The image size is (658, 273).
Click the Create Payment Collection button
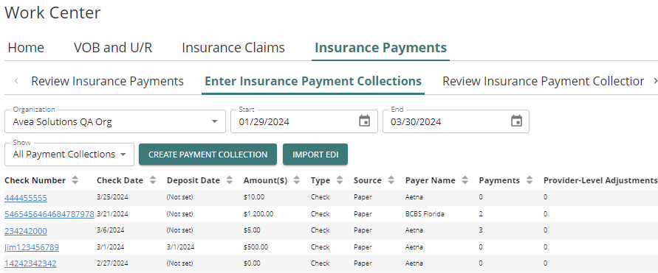pos(208,155)
